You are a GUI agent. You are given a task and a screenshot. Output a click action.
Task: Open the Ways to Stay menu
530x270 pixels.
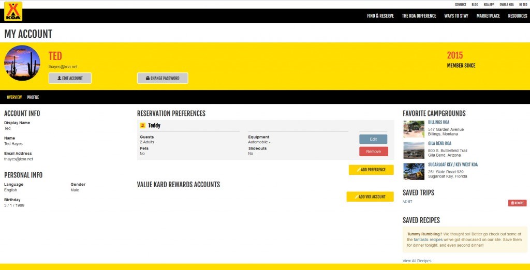coord(456,16)
